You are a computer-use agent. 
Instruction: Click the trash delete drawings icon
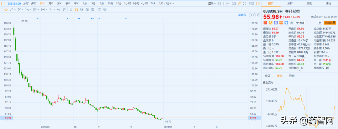[93, 9]
